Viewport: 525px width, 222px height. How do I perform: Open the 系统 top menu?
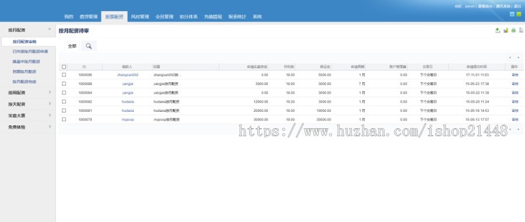(x=257, y=16)
